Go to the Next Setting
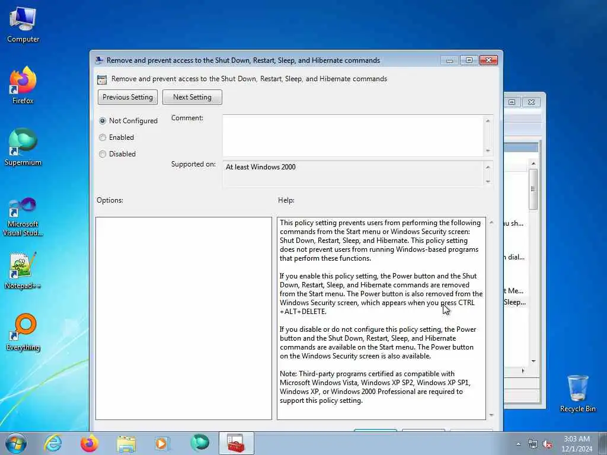607x455 pixels. pos(193,97)
